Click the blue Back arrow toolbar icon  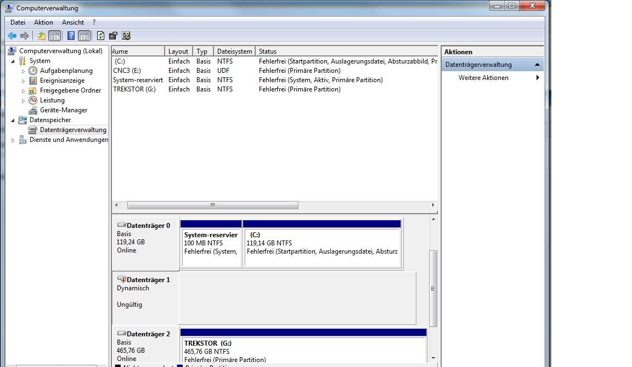(12, 36)
